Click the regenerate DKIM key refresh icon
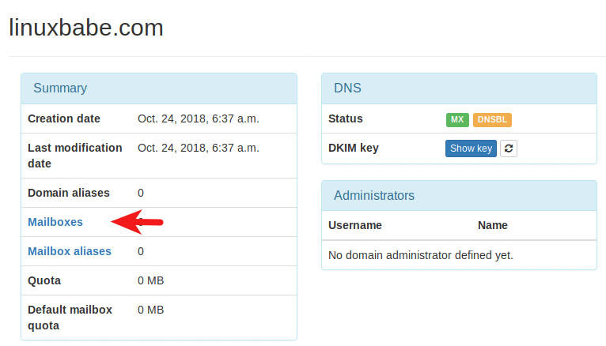 click(x=509, y=149)
